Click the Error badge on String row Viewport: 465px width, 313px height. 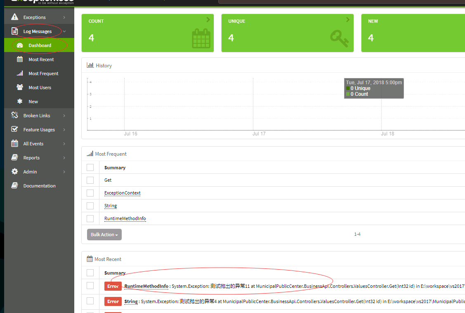[113, 301]
